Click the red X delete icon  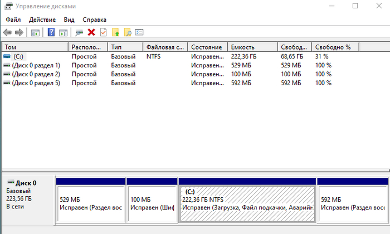(91, 32)
